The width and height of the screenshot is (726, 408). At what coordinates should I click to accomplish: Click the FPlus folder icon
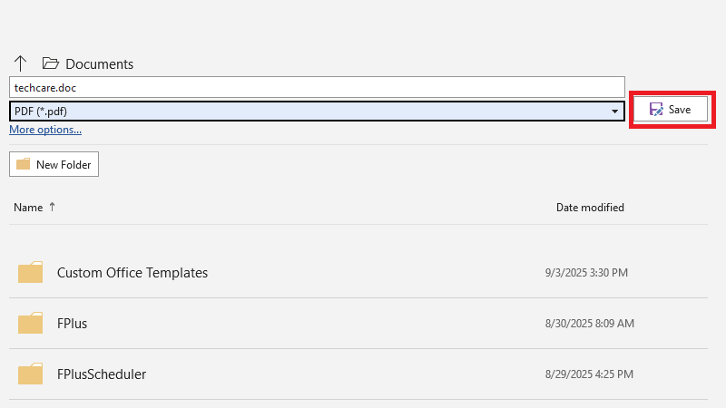(x=30, y=323)
